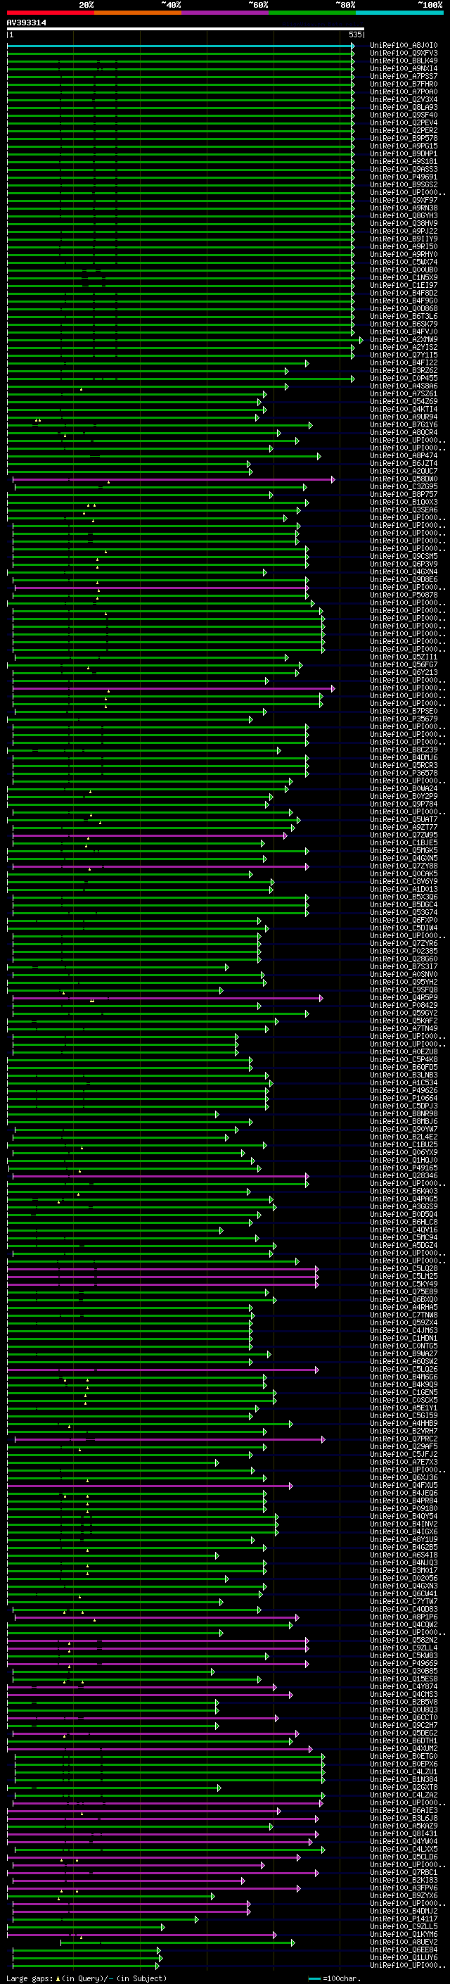
Task: Click the orange ~40% identity legend segment
Action: click(x=138, y=13)
